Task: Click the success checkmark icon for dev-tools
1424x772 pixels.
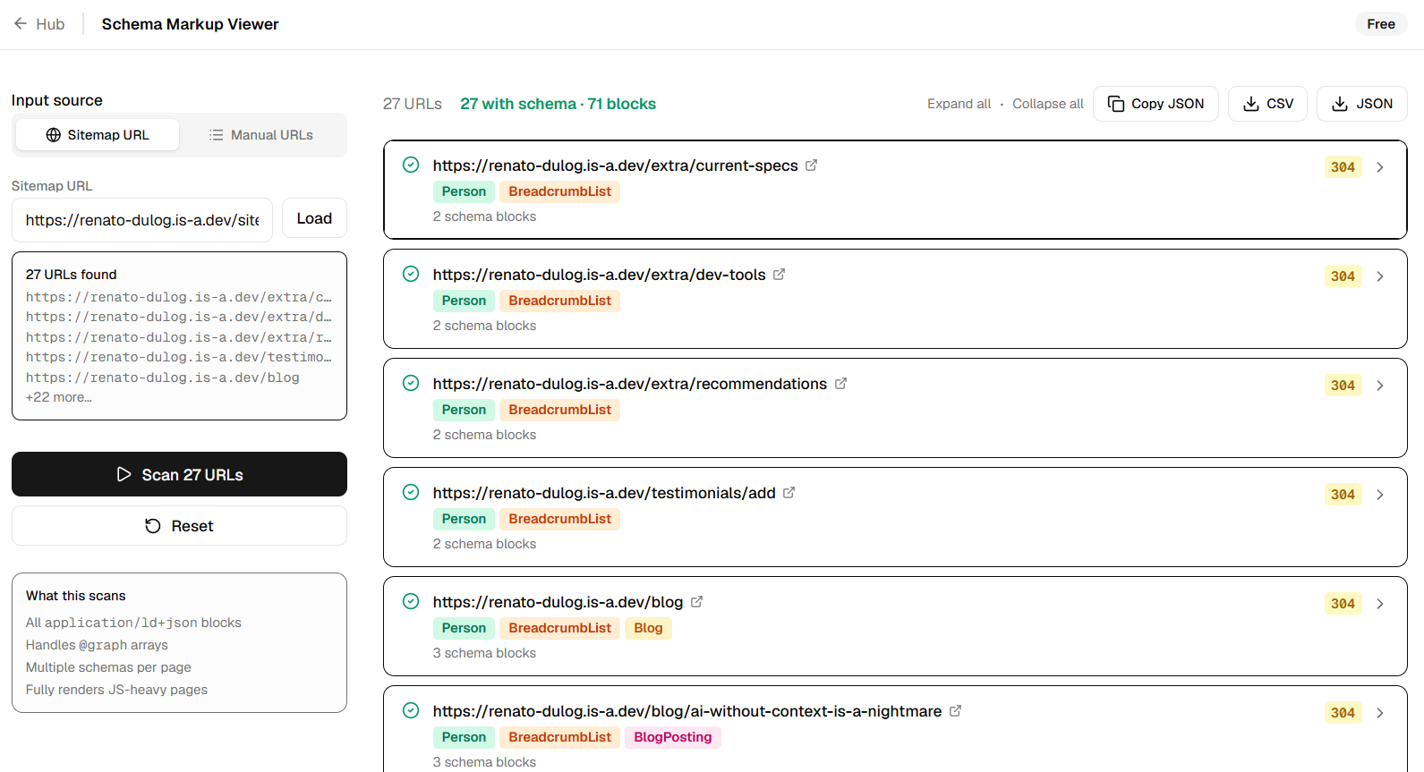Action: [411, 274]
